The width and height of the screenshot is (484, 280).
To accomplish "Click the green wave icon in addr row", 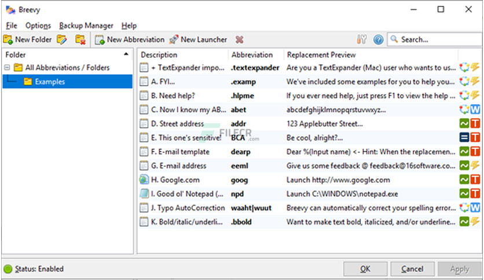I will pos(464,123).
